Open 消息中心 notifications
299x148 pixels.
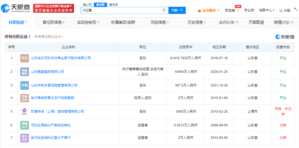tap(267, 10)
